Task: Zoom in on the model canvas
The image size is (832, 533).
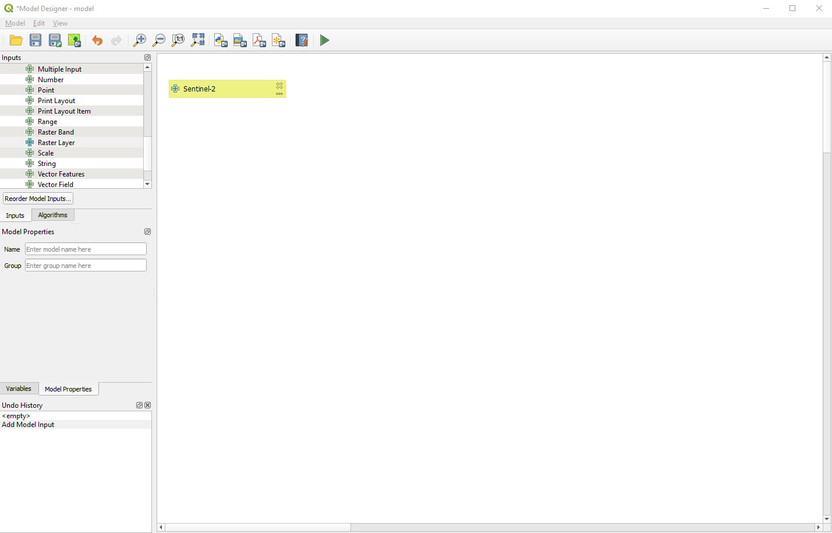Action: 140,40
